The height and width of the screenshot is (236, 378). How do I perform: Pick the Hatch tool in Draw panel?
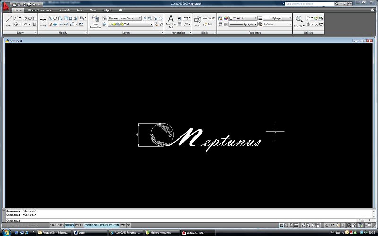34,25
